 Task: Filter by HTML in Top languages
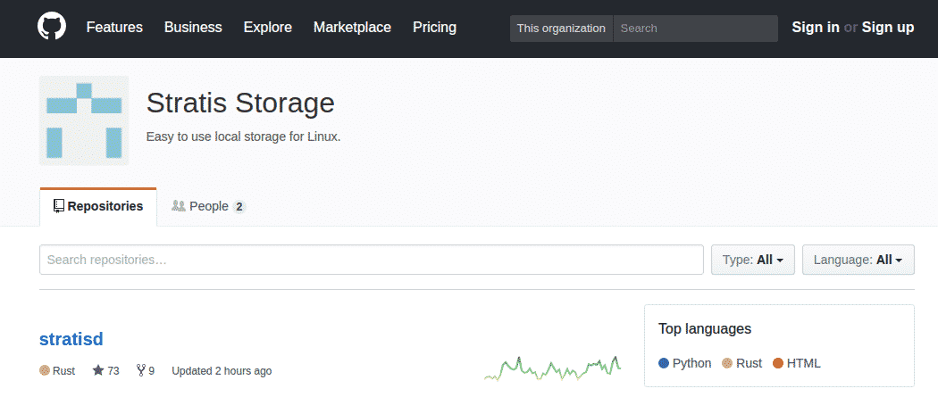click(796, 363)
